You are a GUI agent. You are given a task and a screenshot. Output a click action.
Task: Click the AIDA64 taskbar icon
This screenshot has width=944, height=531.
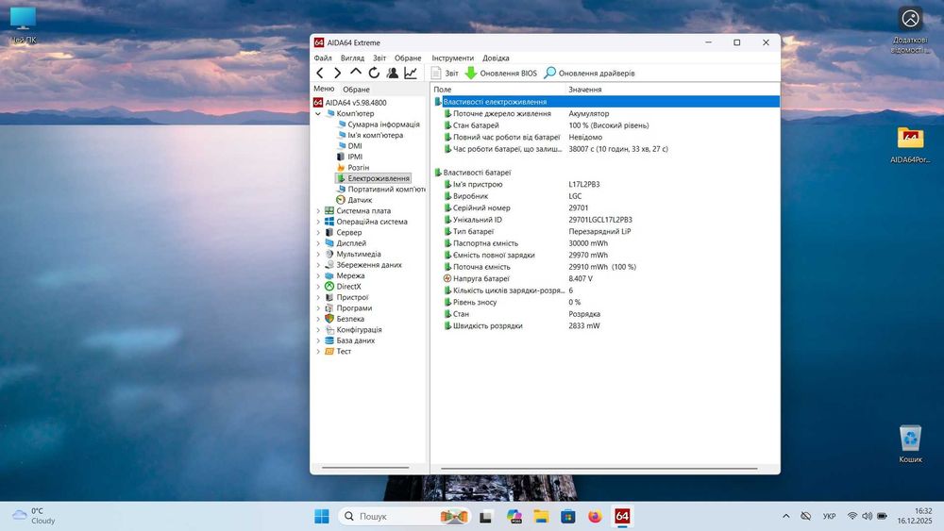click(622, 516)
